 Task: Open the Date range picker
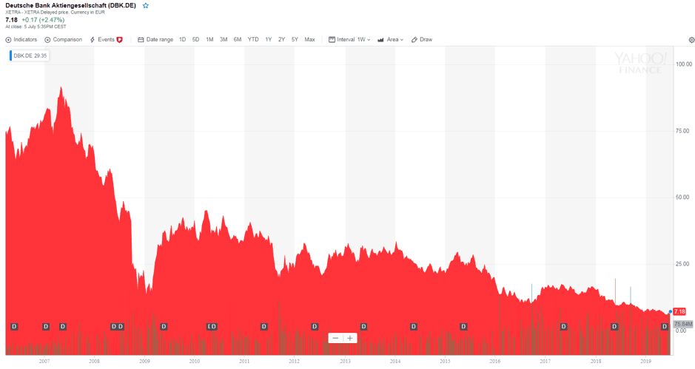click(x=155, y=39)
